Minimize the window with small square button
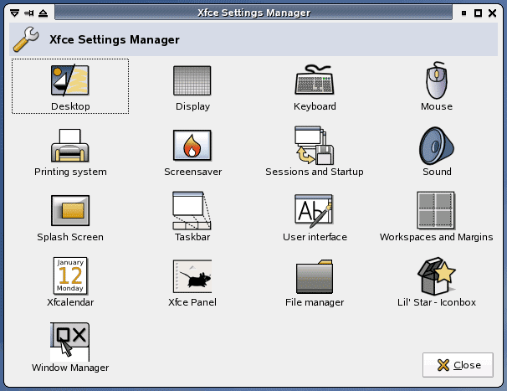507x391 pixels. click(x=464, y=13)
